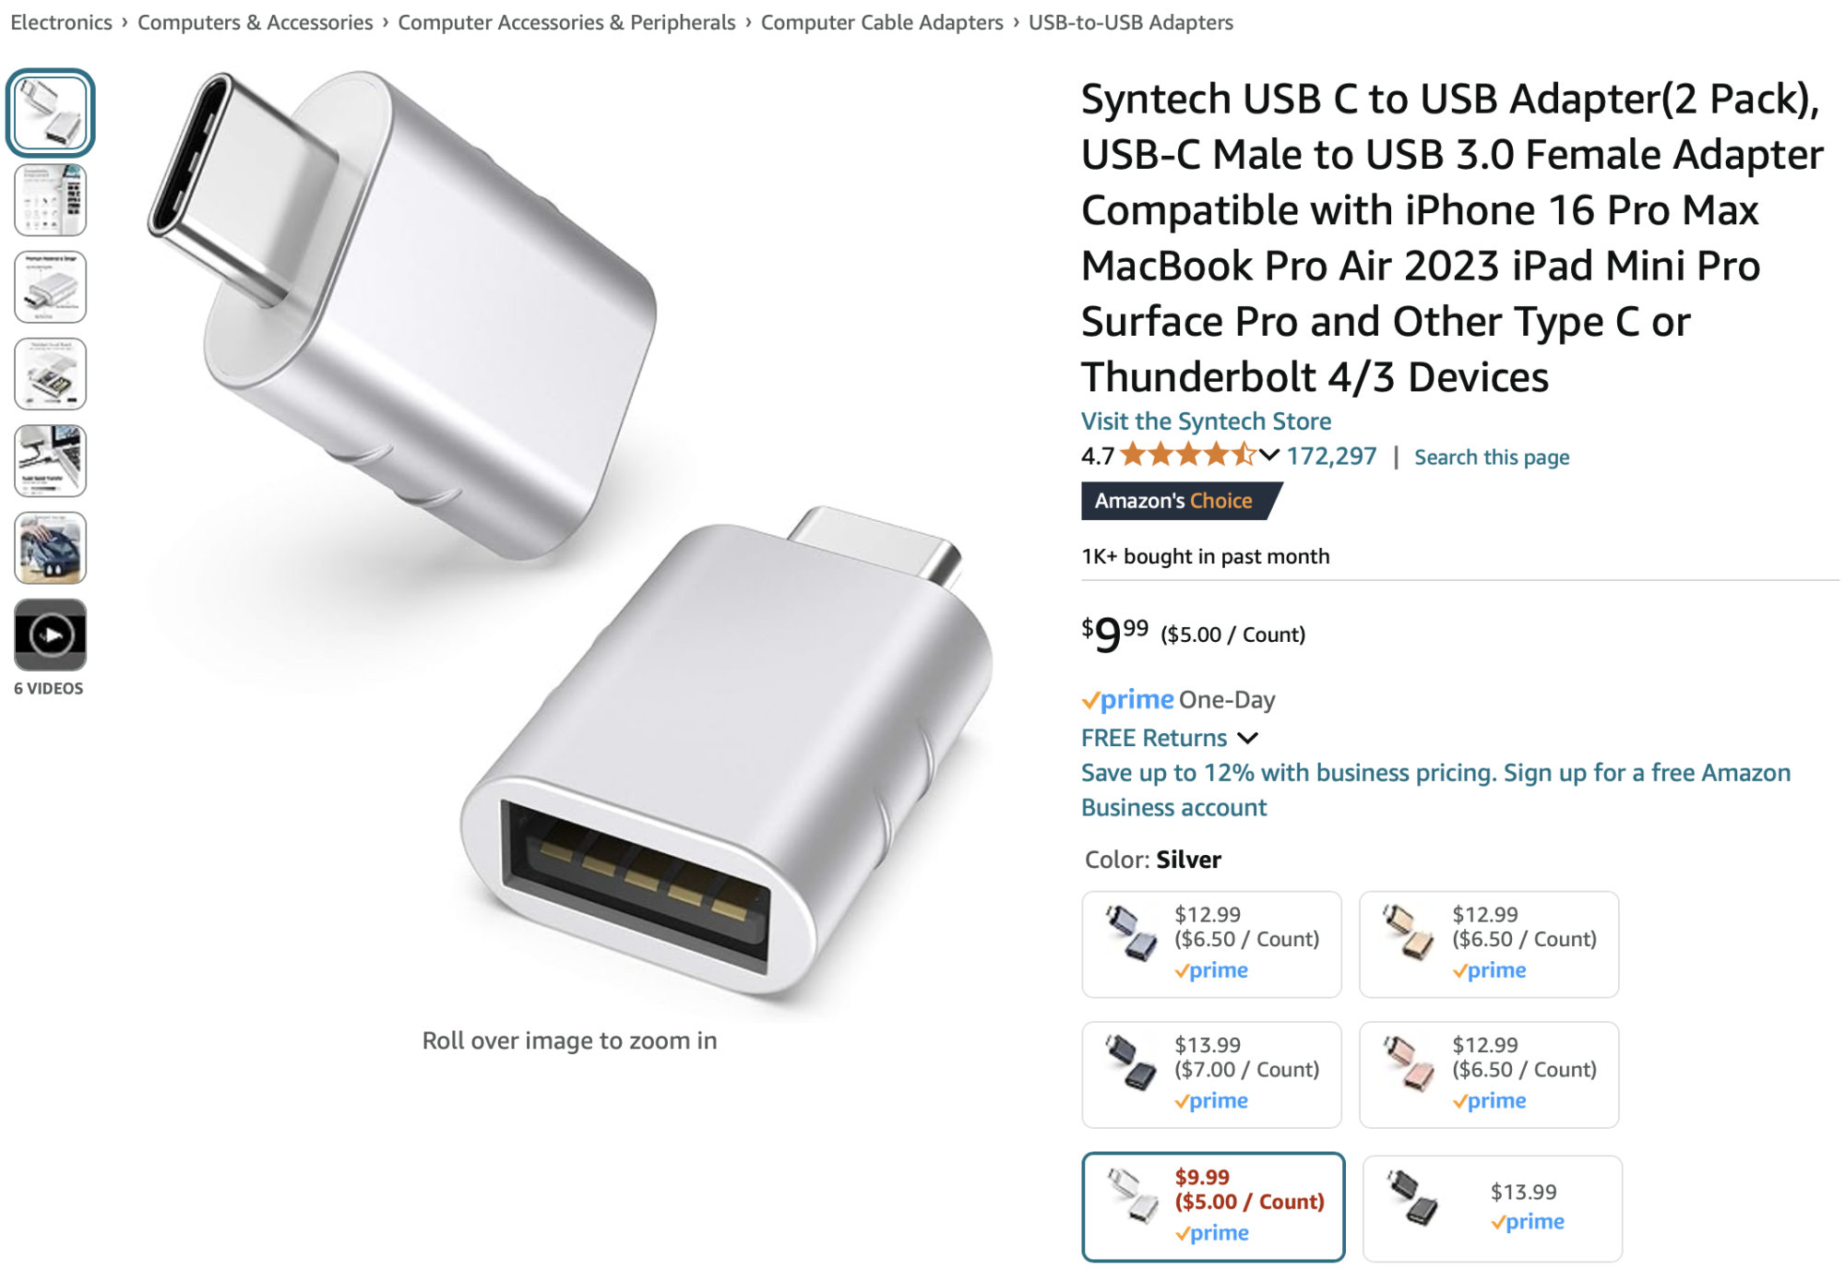1845x1282 pixels.
Task: Open the Electronics breadcrumb
Action: [x=61, y=22]
